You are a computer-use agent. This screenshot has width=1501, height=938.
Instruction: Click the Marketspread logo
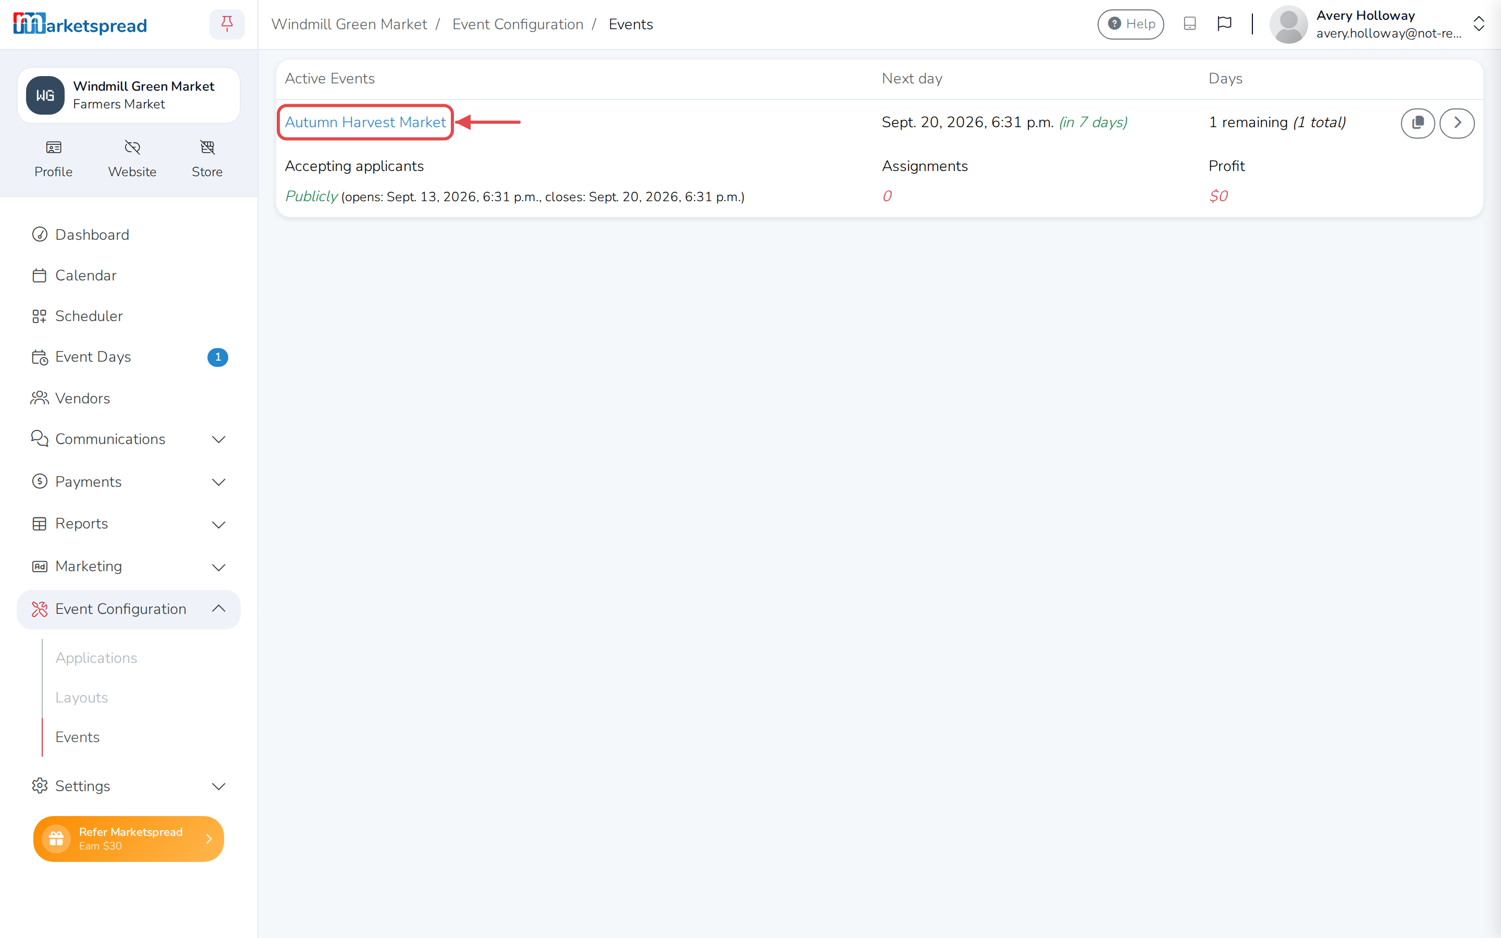pos(80,24)
